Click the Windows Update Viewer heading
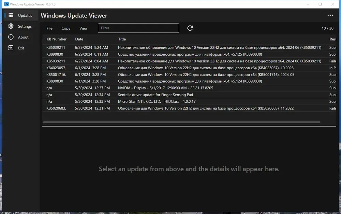341x214 pixels. 74,16
